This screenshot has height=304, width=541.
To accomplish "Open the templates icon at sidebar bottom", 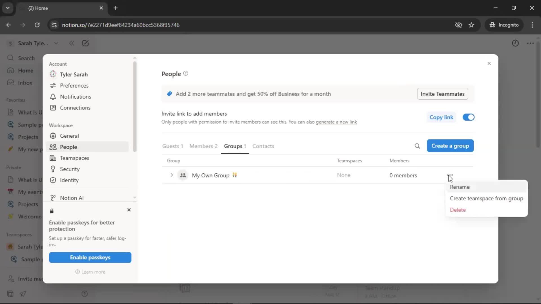I will tap(10, 294).
